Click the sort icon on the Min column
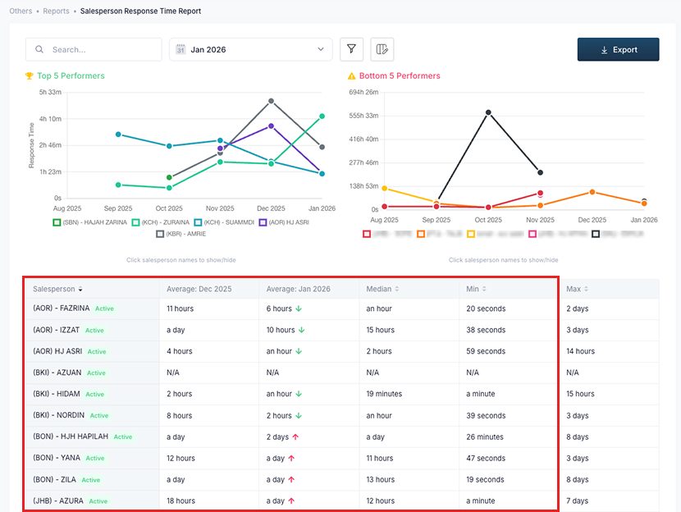The image size is (681, 512). (x=484, y=288)
